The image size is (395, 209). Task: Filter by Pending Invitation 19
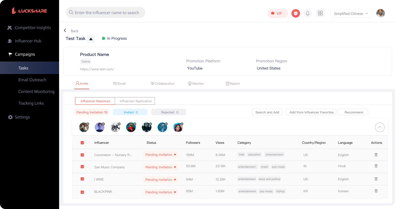coord(92,112)
